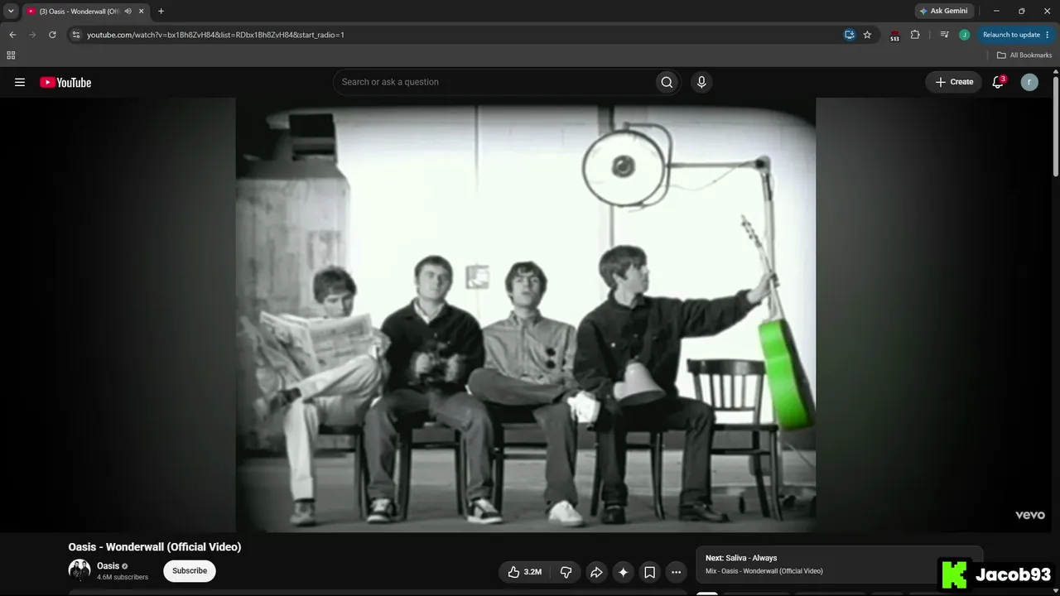Click the search magnifier button
This screenshot has width=1060, height=596.
(x=667, y=82)
